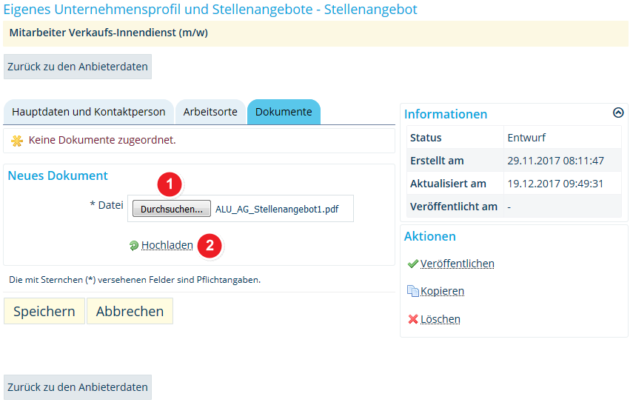Viewport: 633px width, 405px height.
Task: Click the Durchsuchen... file button
Action: pos(172,209)
